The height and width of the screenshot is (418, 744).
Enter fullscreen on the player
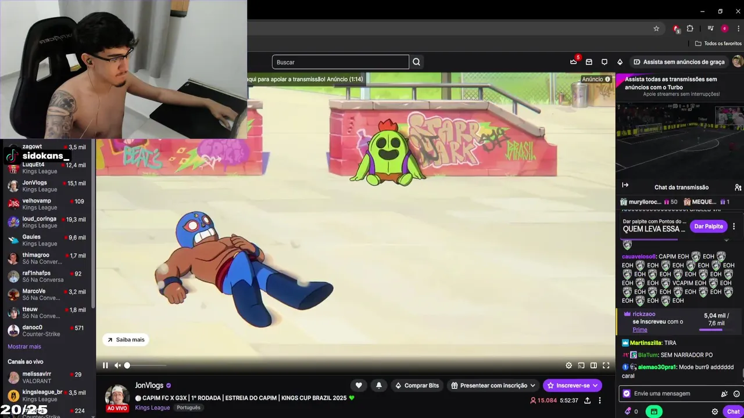pyautogui.click(x=606, y=365)
